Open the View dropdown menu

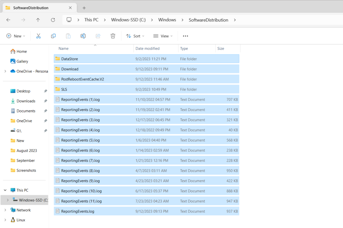coord(163,36)
